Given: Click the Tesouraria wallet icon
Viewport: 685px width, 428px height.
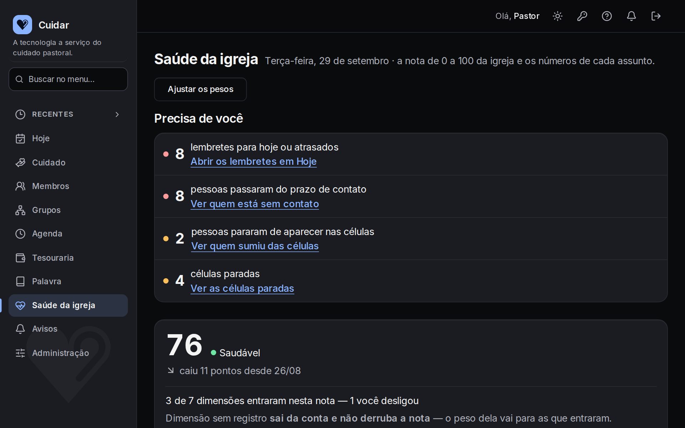Looking at the screenshot, I should [x=20, y=258].
